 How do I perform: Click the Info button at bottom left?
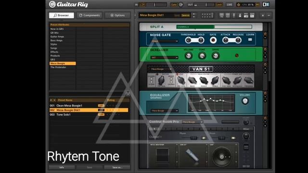click(x=62, y=167)
